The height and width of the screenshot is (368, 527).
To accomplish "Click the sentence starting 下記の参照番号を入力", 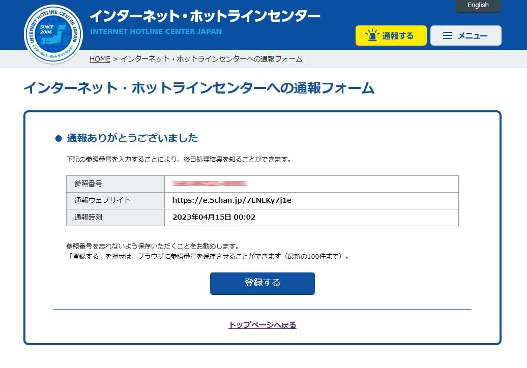I will click(x=179, y=159).
